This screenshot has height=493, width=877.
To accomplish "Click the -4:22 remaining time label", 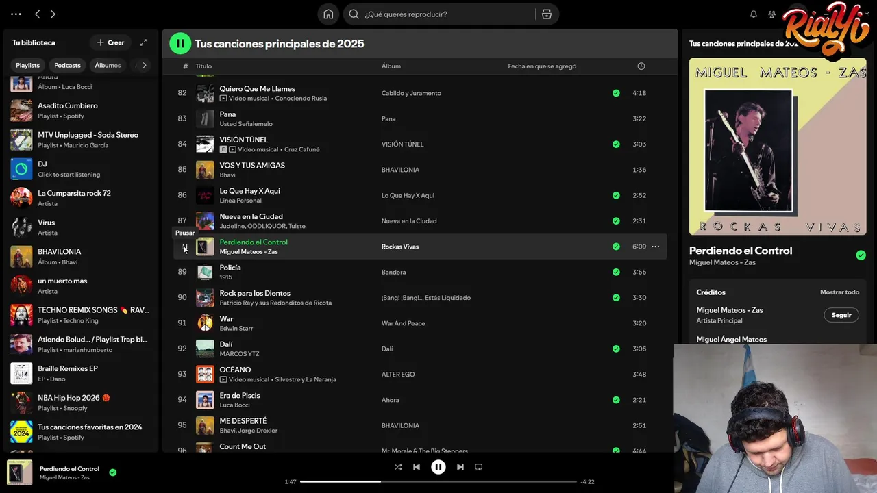I will [x=587, y=482].
